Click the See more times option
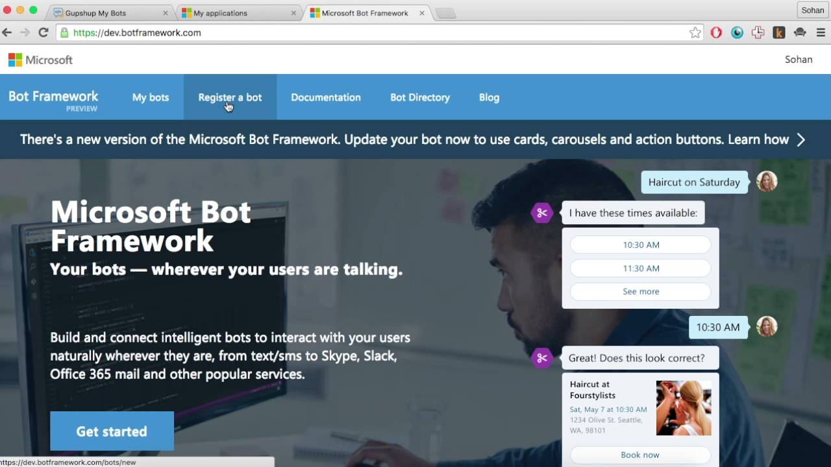The image size is (831, 467). point(641,292)
